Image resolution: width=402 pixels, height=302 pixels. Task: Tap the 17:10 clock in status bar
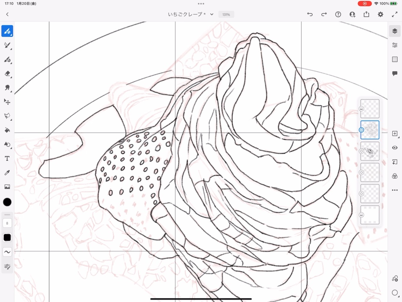tap(9, 4)
